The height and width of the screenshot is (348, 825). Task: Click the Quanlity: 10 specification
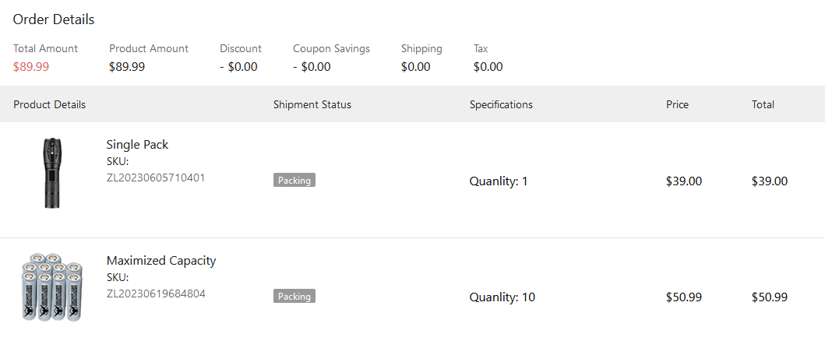click(x=502, y=297)
